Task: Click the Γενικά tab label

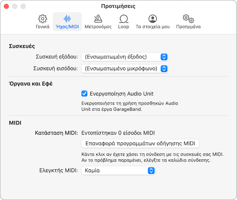Action: click(43, 27)
